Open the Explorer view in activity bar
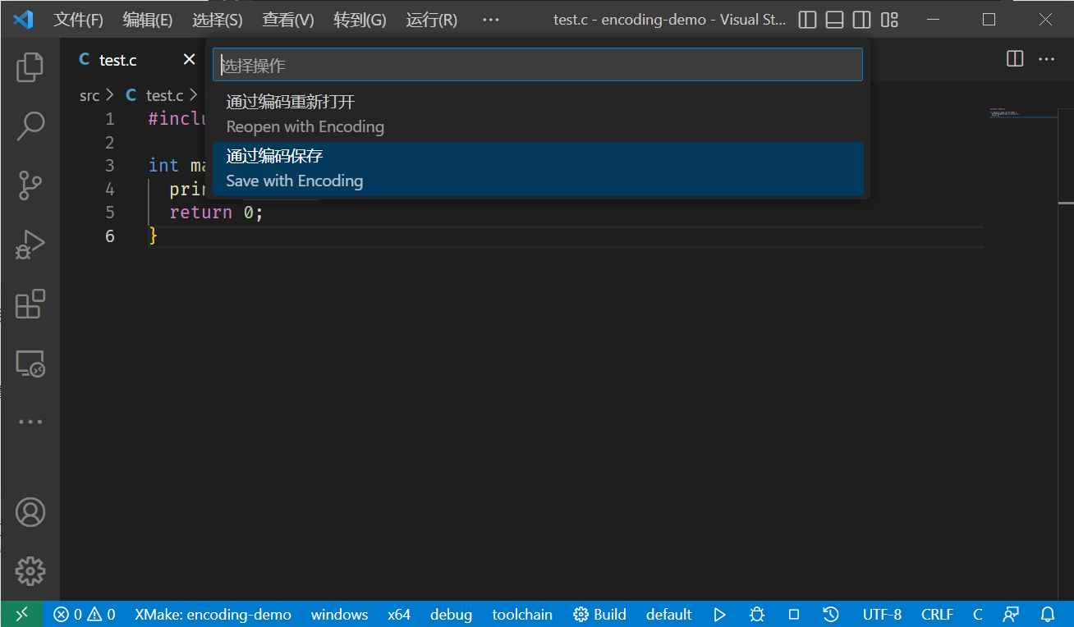Viewport: 1074px width, 627px height. [x=30, y=66]
